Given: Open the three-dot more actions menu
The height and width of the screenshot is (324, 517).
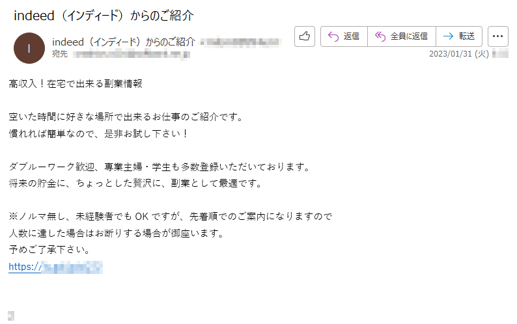Looking at the screenshot, I should pyautogui.click(x=497, y=36).
